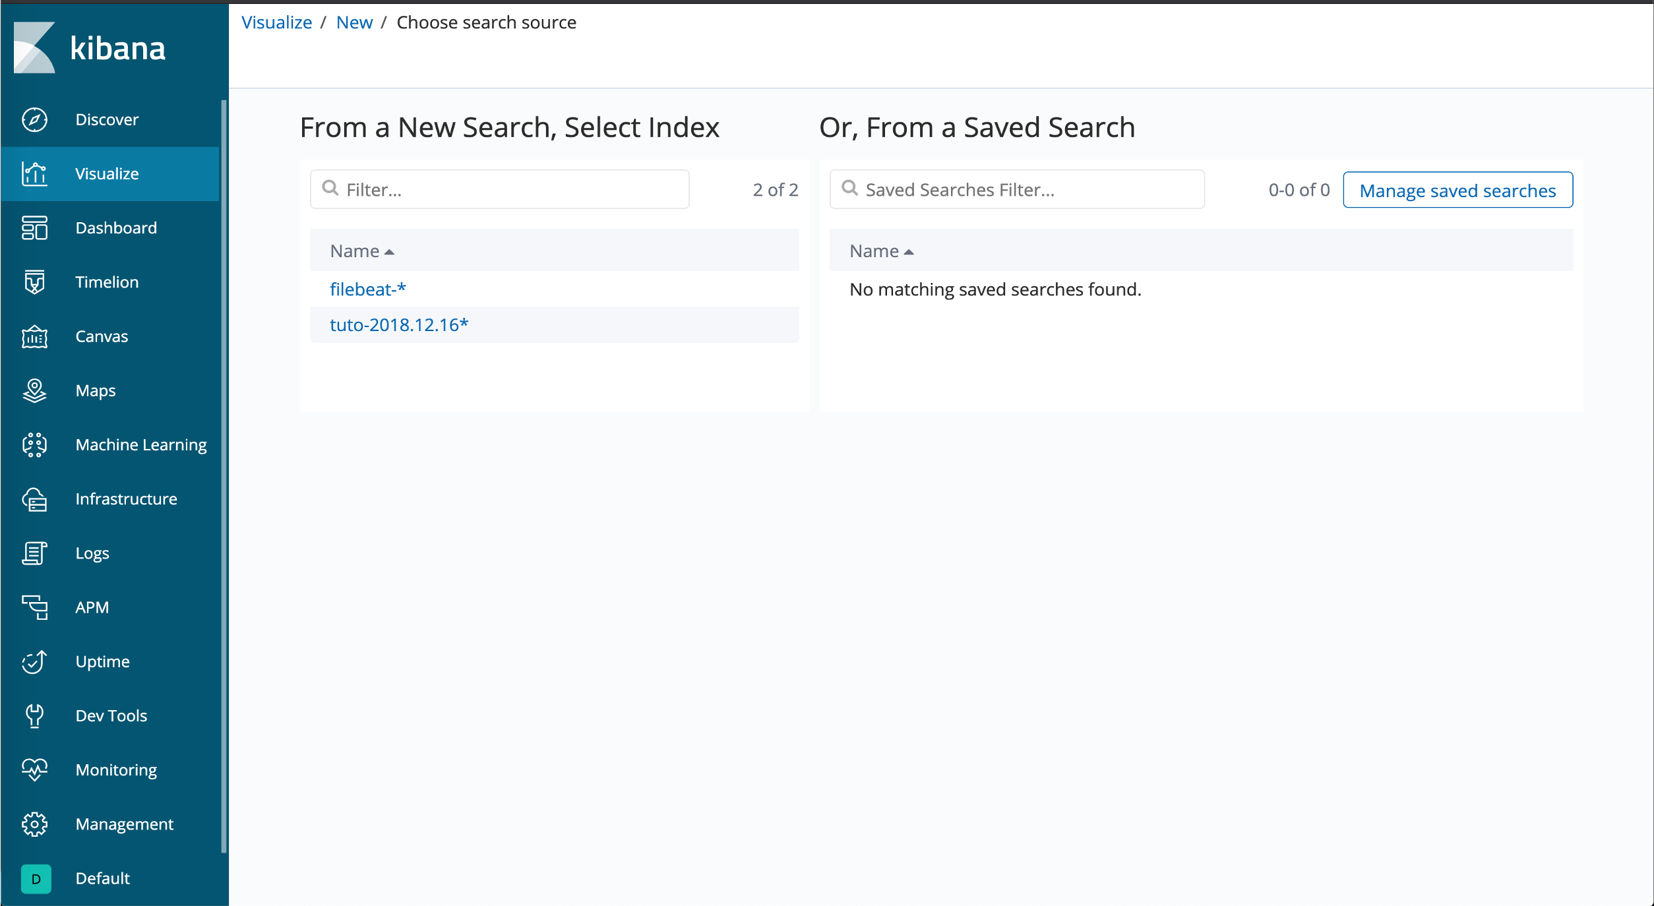This screenshot has height=906, width=1654.
Task: Click the Kibana logo
Action: (x=89, y=47)
